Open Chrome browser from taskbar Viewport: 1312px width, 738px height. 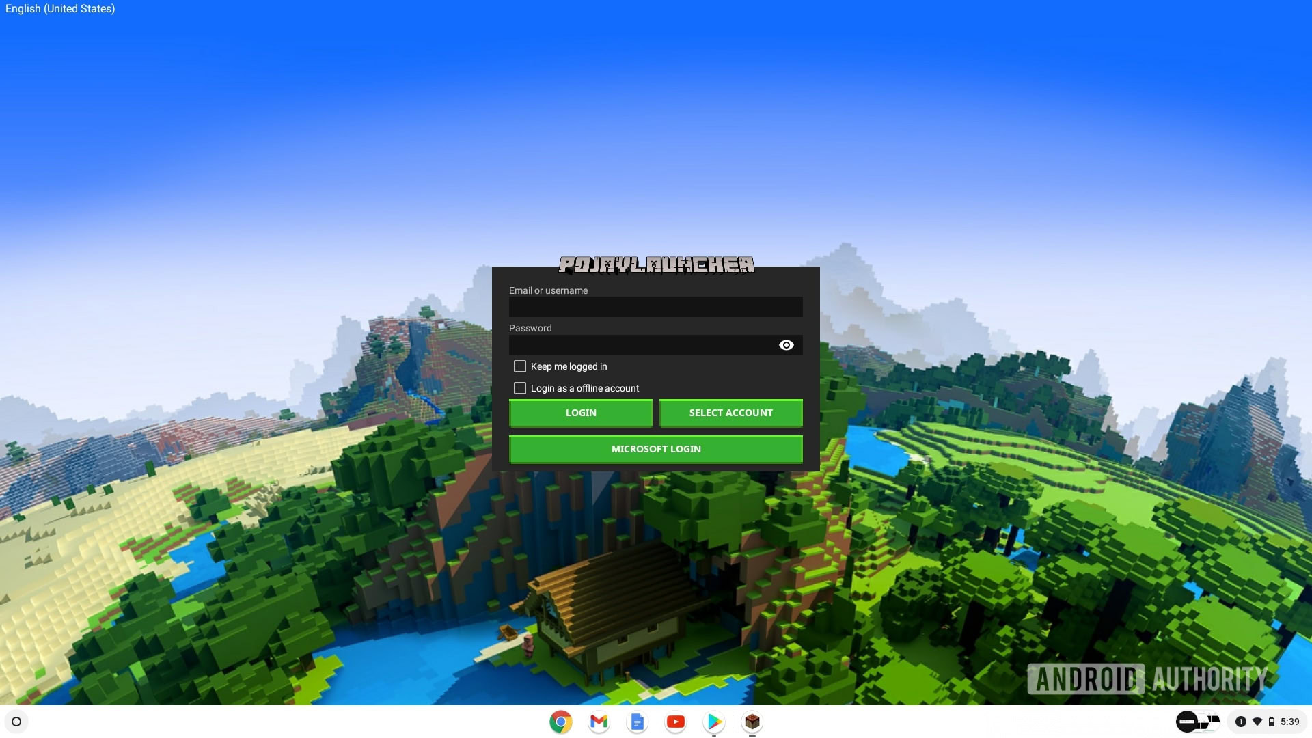click(560, 721)
